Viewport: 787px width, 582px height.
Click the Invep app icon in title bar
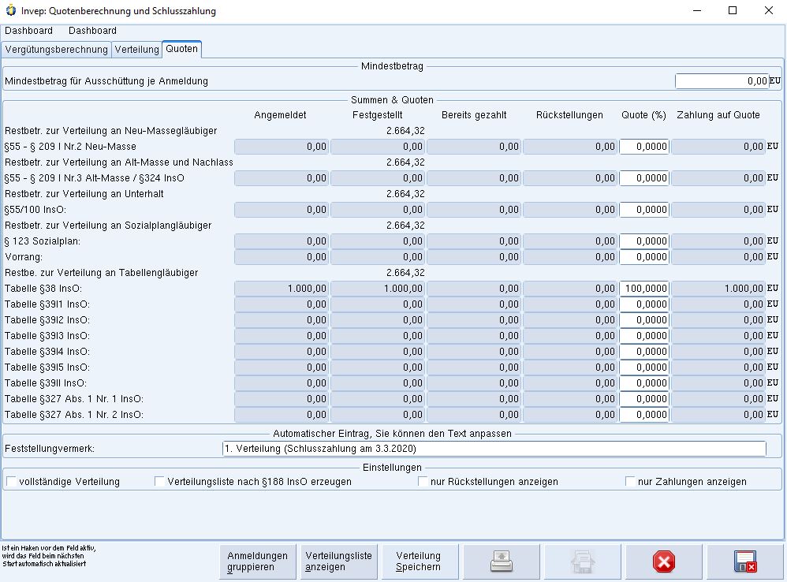point(10,11)
